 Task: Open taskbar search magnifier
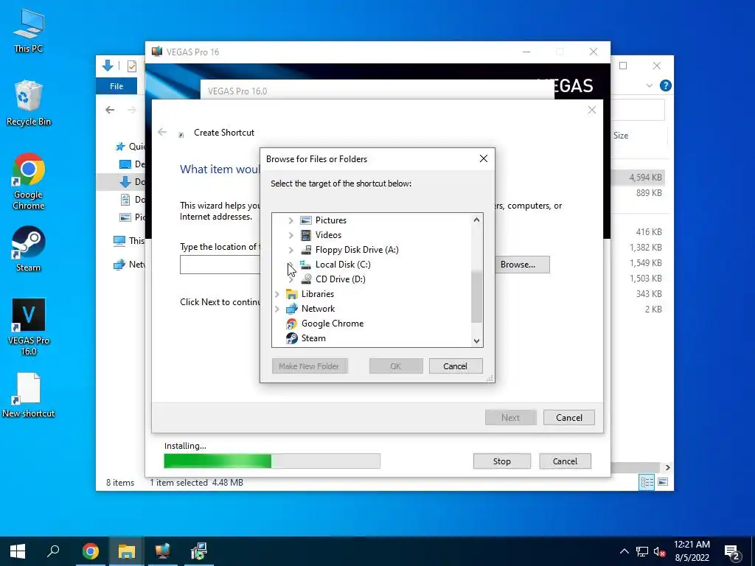tap(53, 551)
